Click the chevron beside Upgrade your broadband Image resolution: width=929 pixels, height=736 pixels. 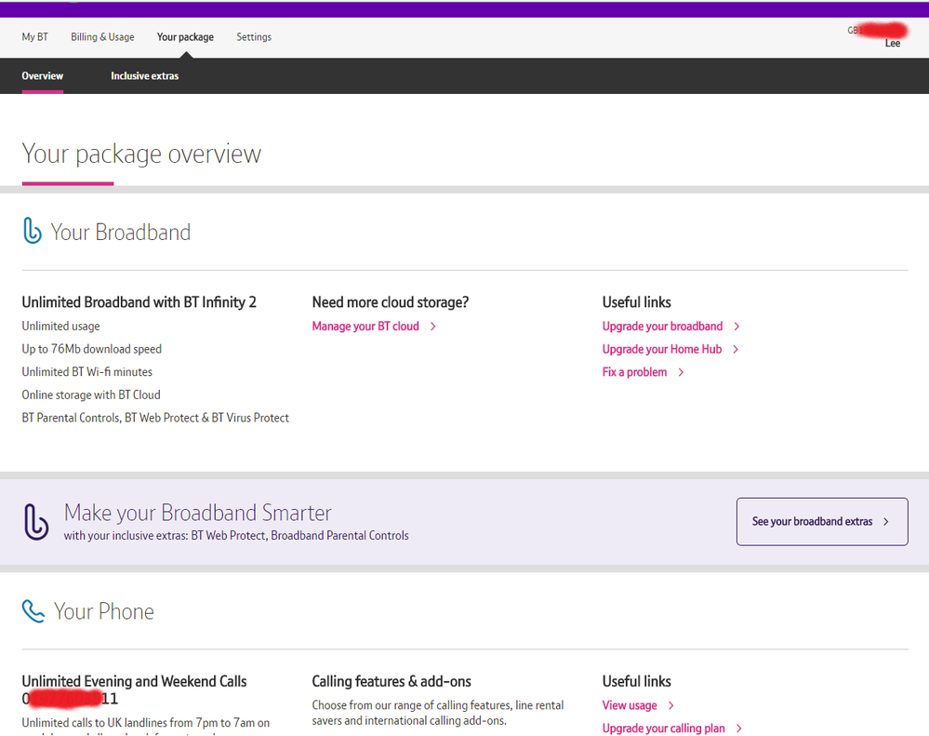click(x=737, y=327)
